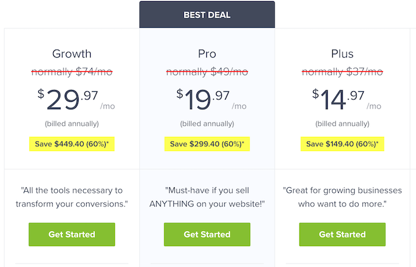Click the crossed-out normally $49/mo text
416x267 pixels.
pos(207,72)
